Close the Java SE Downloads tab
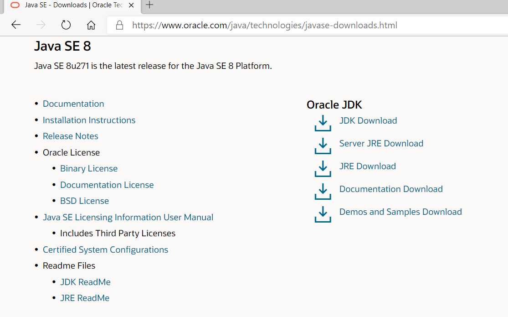Screen dimensions: 508x317 (131, 5)
